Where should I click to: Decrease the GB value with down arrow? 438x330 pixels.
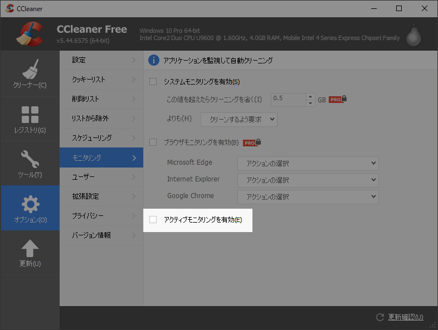click(x=310, y=103)
